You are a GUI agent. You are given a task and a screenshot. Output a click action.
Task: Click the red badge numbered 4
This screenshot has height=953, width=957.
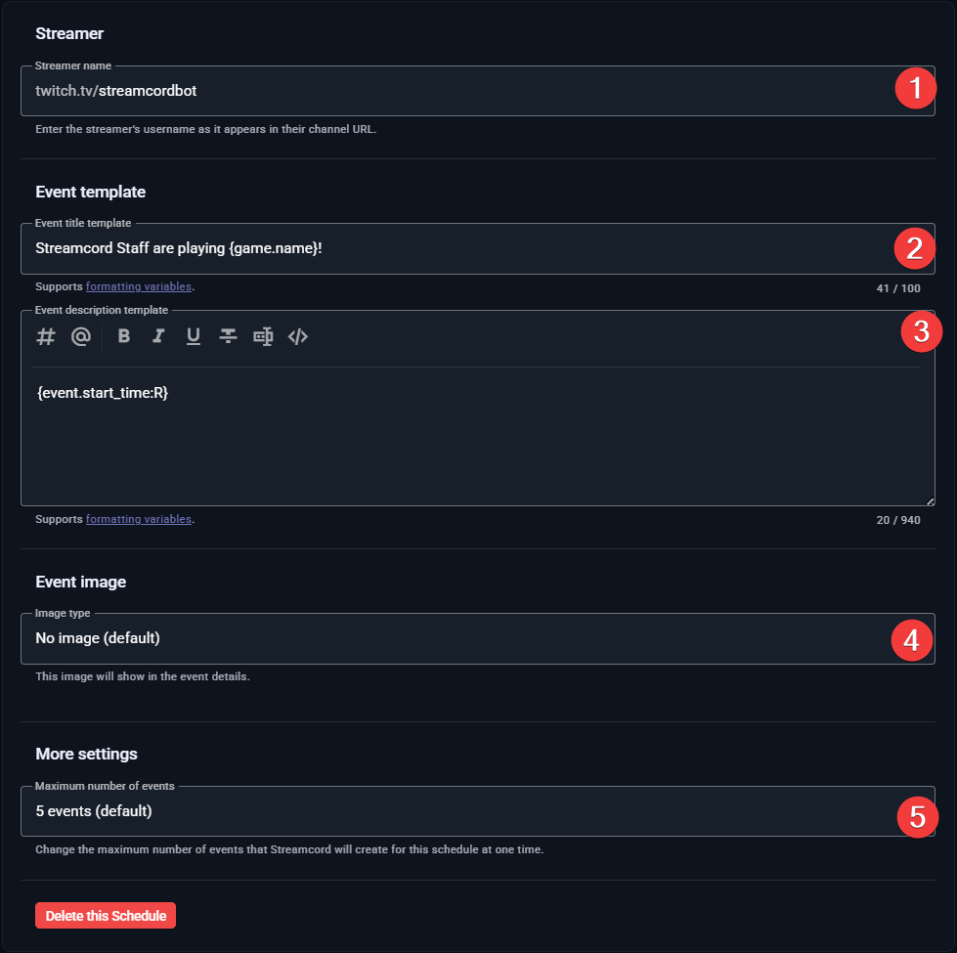click(911, 640)
